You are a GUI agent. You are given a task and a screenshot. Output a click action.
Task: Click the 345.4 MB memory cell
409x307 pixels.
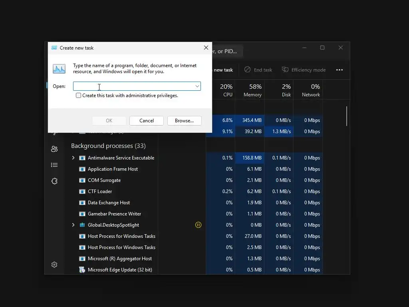pos(250,120)
